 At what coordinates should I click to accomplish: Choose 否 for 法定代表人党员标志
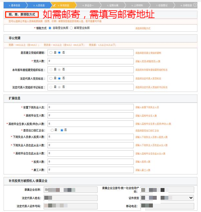coord(59,78)
